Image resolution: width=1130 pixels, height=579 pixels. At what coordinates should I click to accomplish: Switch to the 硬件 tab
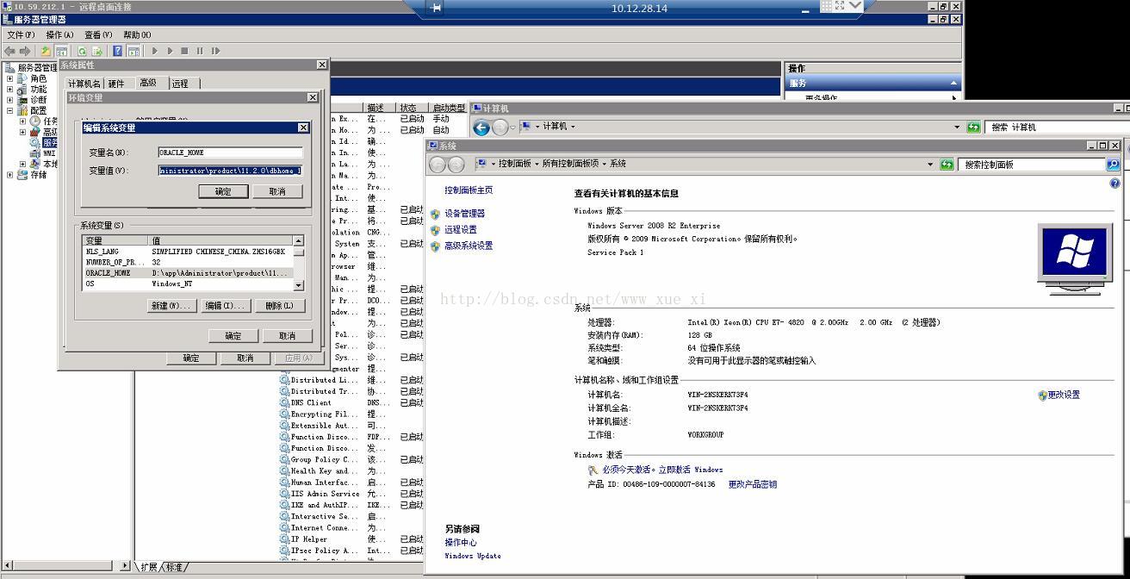click(x=116, y=84)
